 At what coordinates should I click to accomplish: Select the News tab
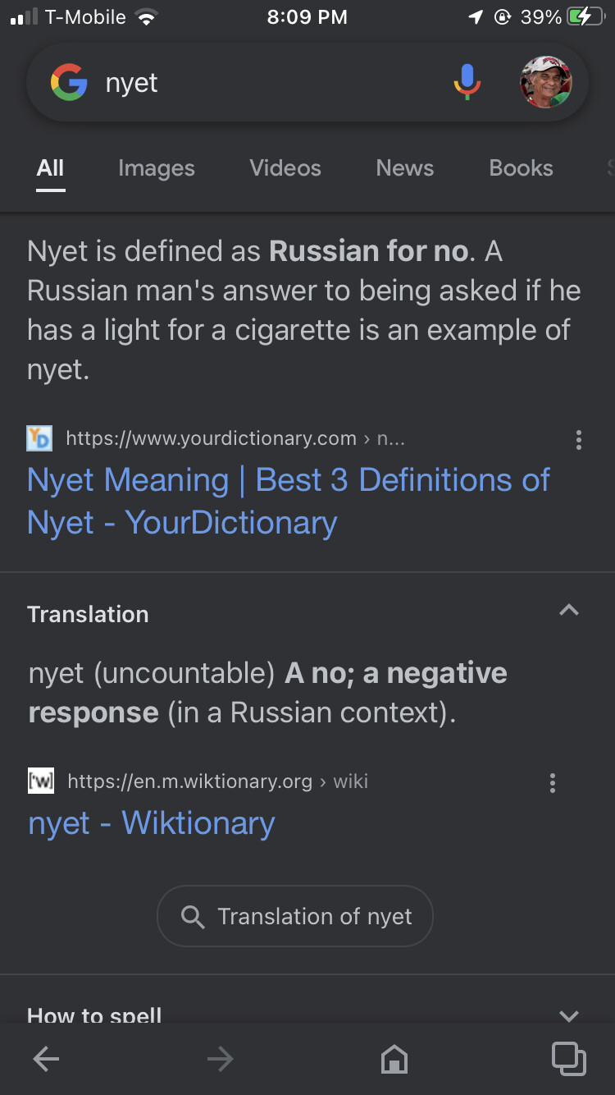pos(405,168)
